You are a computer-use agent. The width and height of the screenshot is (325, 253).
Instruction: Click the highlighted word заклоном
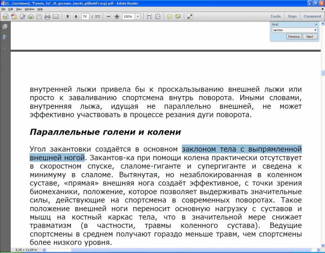pos(199,149)
